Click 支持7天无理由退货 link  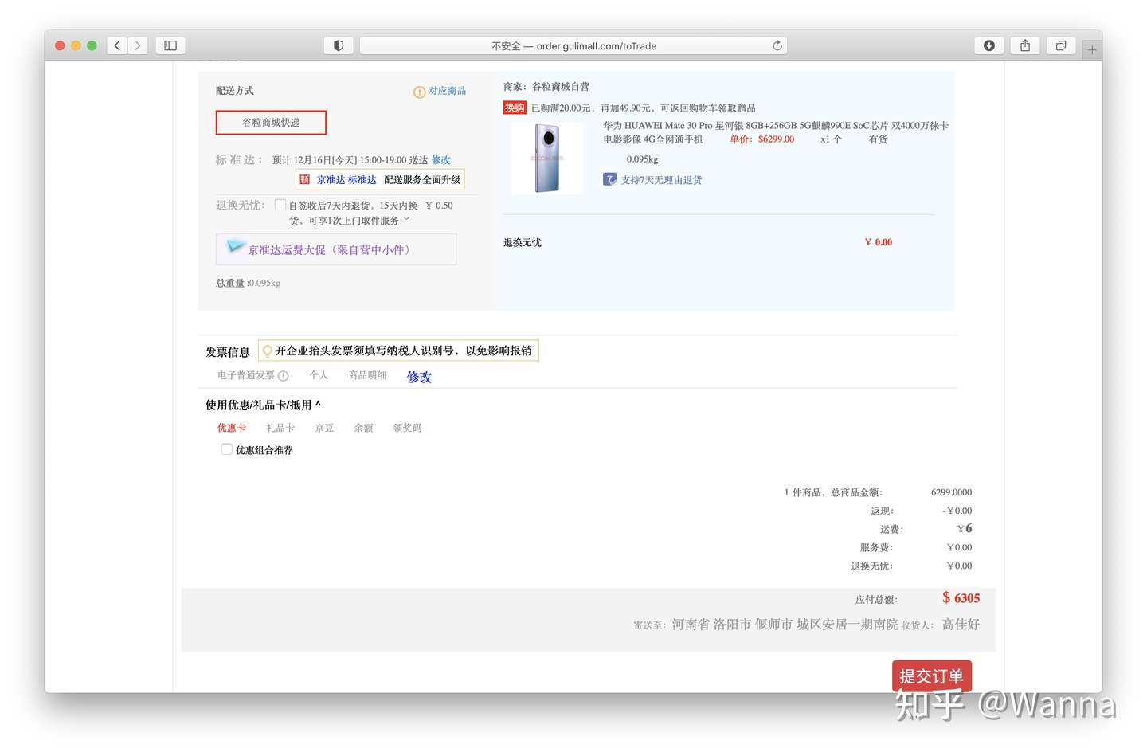[662, 180]
